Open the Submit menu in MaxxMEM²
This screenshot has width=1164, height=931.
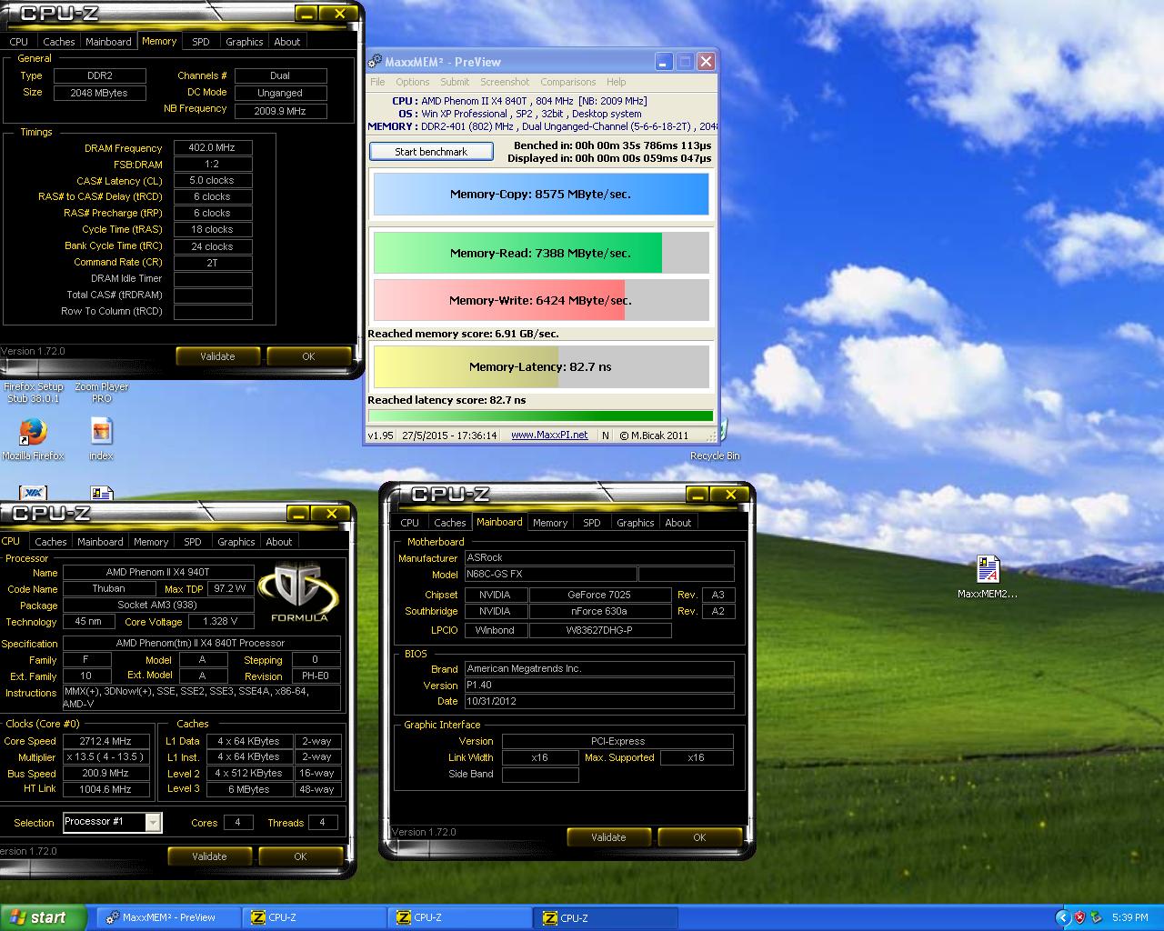[x=455, y=82]
